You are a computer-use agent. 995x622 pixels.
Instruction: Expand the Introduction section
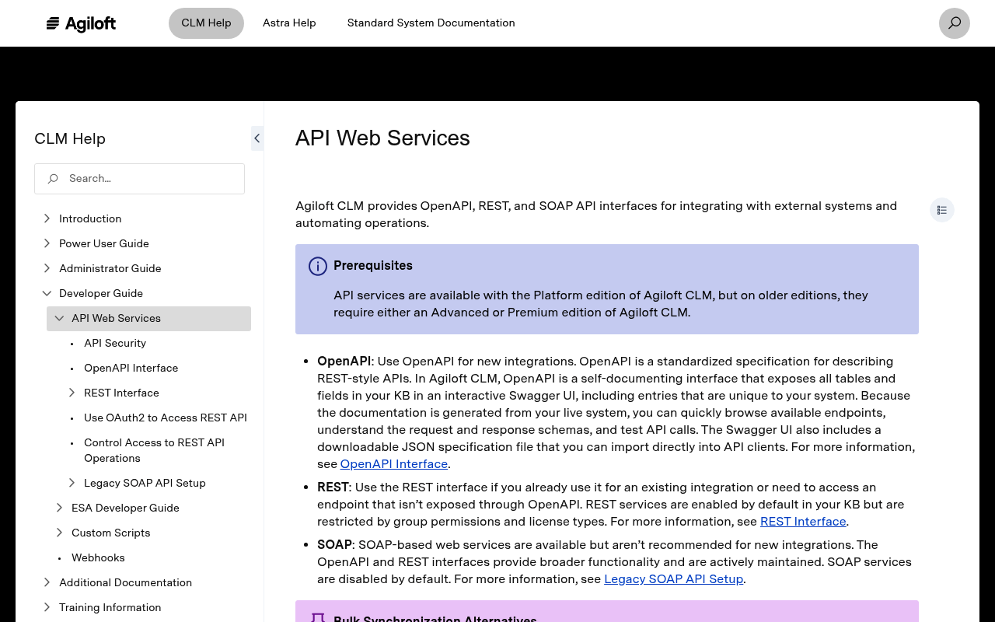47,218
